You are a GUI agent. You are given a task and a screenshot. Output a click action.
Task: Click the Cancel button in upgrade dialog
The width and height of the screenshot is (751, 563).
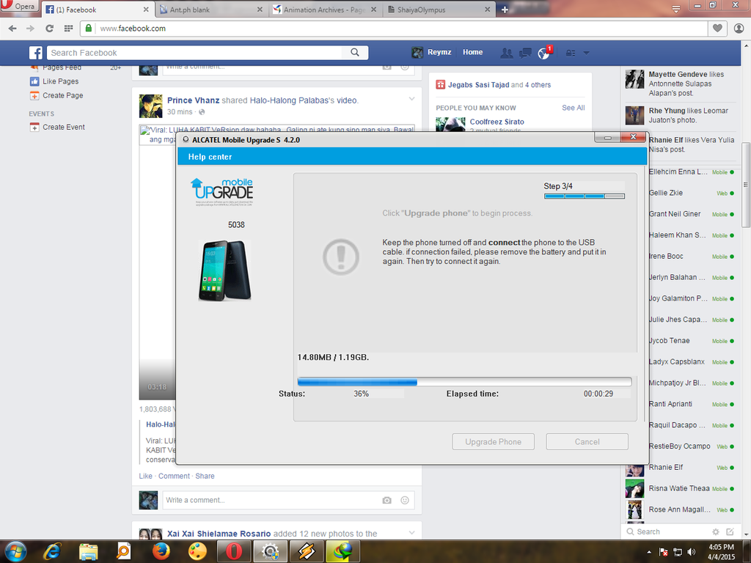[x=587, y=442]
